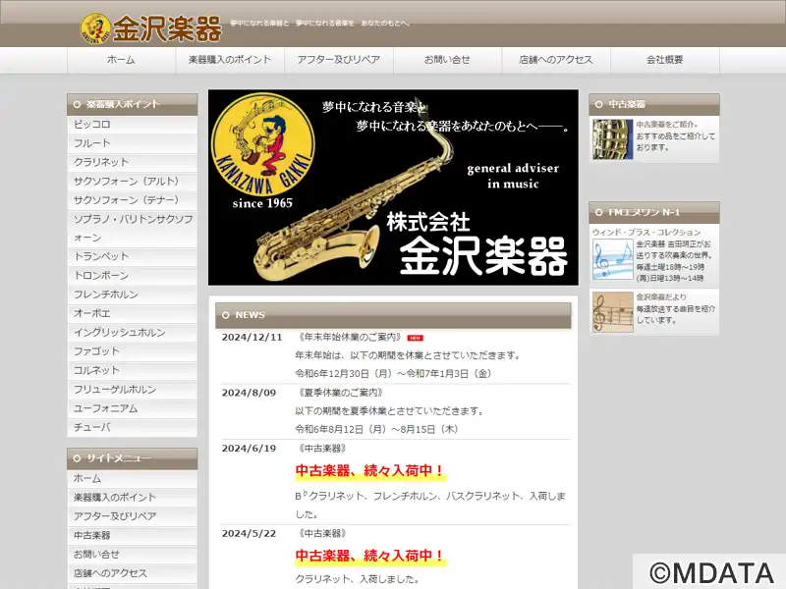Open the ホーム top navigation item
Viewport: 786px width, 589px height.
click(x=121, y=60)
